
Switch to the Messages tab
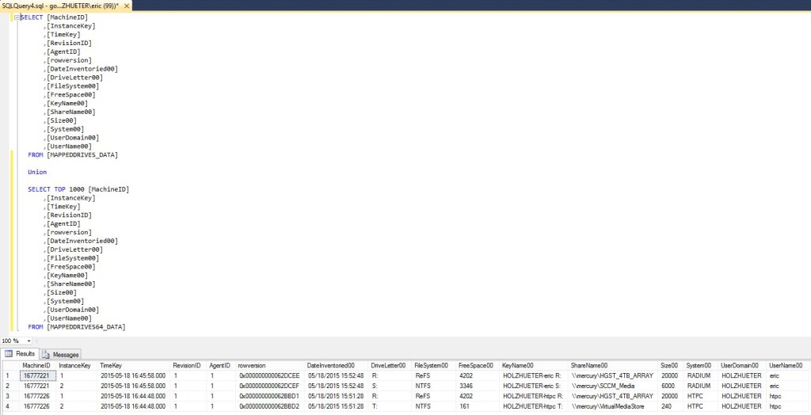(x=60, y=355)
